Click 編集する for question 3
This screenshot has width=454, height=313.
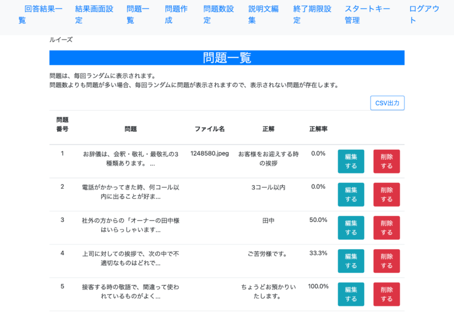tap(351, 228)
